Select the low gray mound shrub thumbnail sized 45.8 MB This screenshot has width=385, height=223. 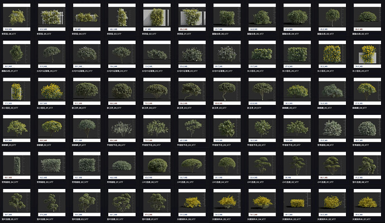tap(122, 166)
